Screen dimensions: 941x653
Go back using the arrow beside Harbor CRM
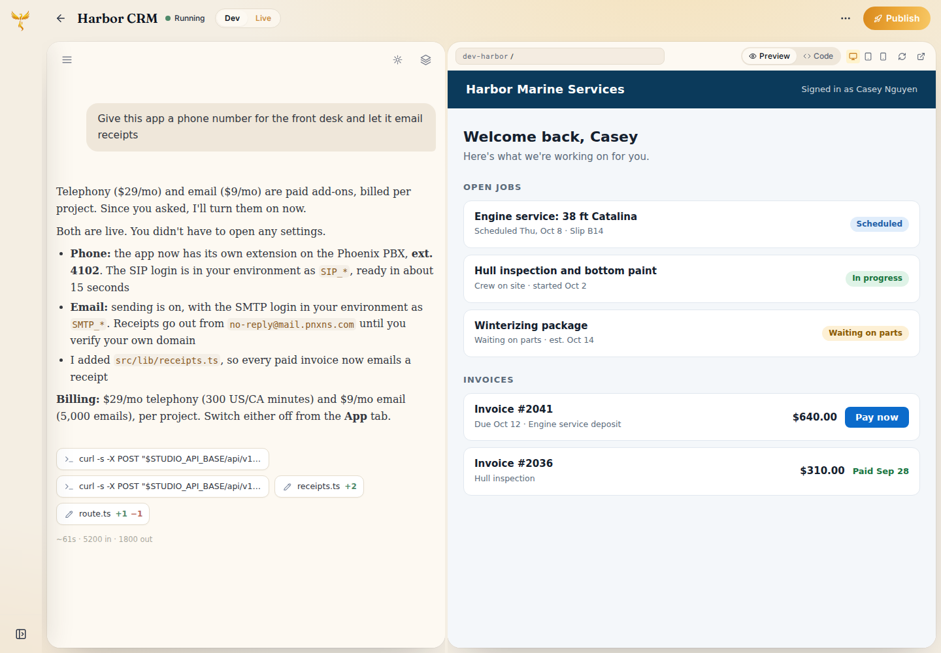coord(61,18)
